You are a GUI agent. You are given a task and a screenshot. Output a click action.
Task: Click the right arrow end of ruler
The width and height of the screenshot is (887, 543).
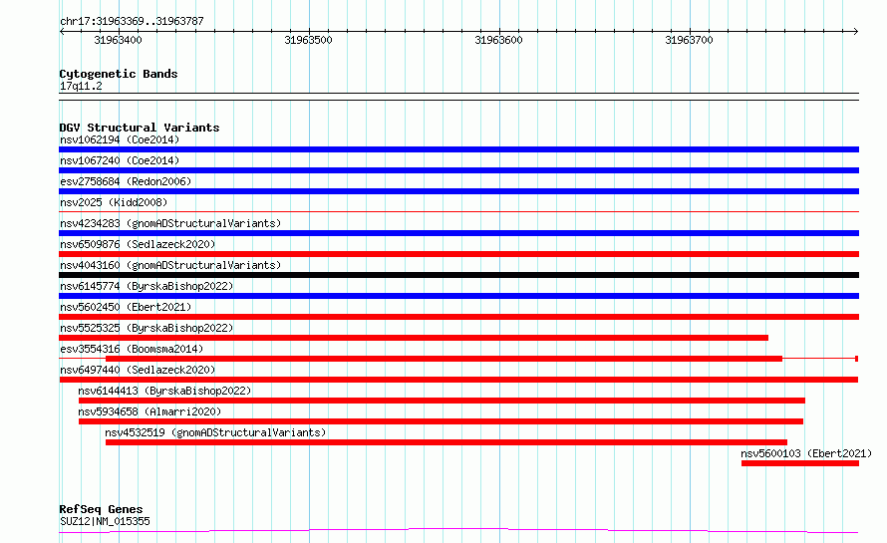click(856, 32)
